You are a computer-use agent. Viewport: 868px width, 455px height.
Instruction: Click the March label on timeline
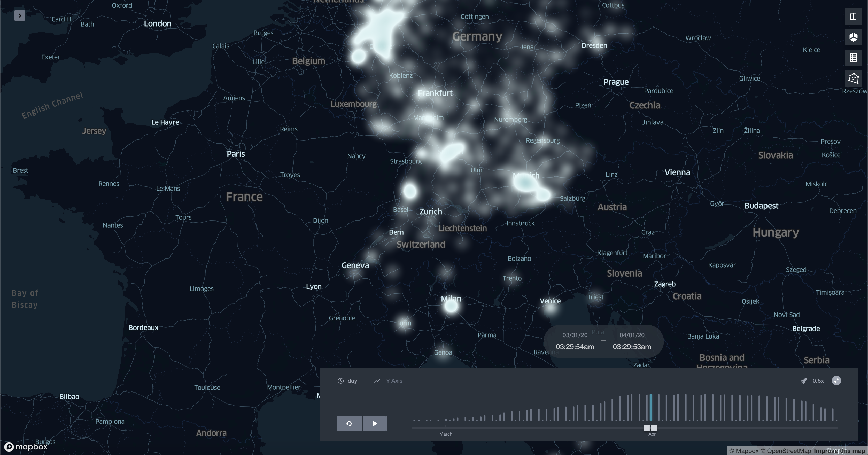pos(445,434)
